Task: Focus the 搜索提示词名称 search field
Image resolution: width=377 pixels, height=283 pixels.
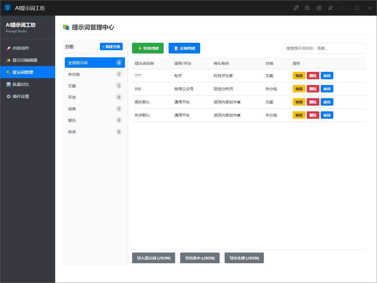Action: (x=324, y=48)
